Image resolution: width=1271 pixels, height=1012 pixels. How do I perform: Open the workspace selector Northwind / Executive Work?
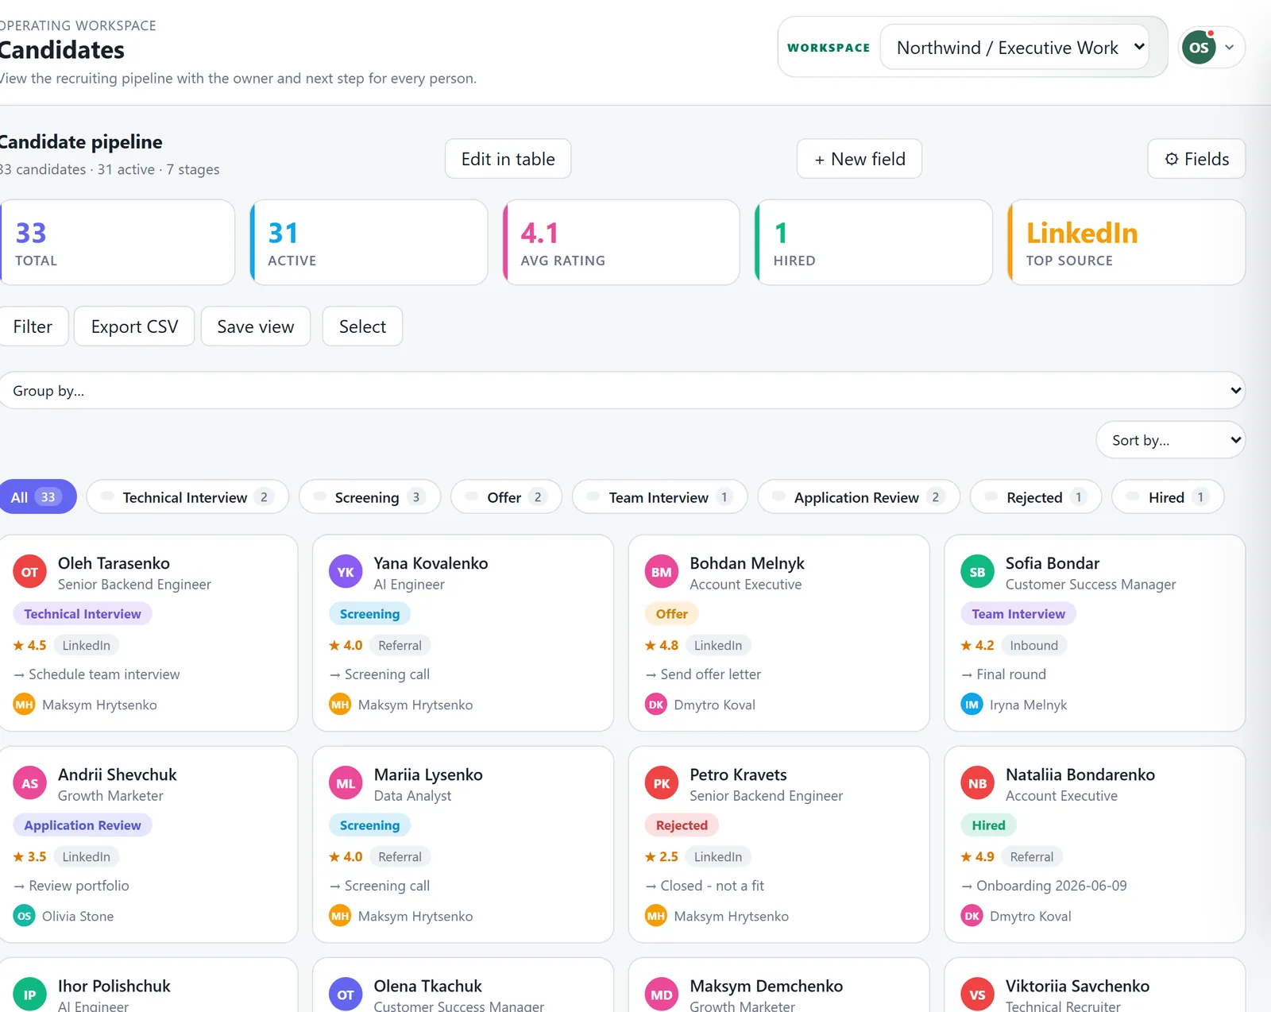point(1014,48)
